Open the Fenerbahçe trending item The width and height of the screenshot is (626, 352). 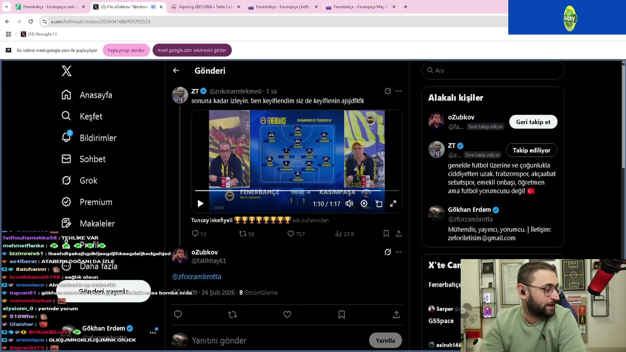(445, 285)
